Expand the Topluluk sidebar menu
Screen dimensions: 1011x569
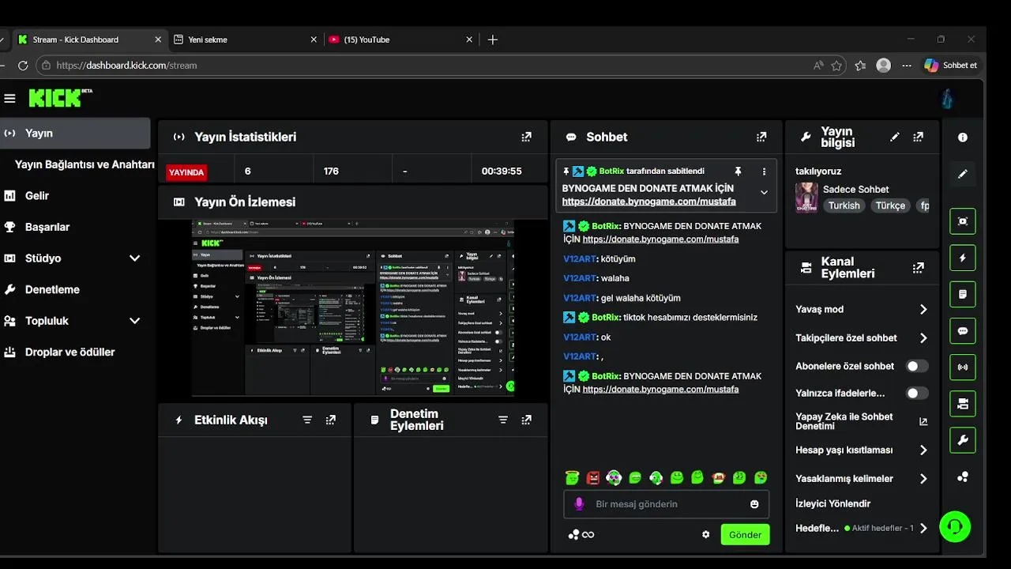click(x=134, y=321)
